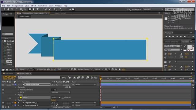Click Toggle Switches / Modes button

(61, 107)
